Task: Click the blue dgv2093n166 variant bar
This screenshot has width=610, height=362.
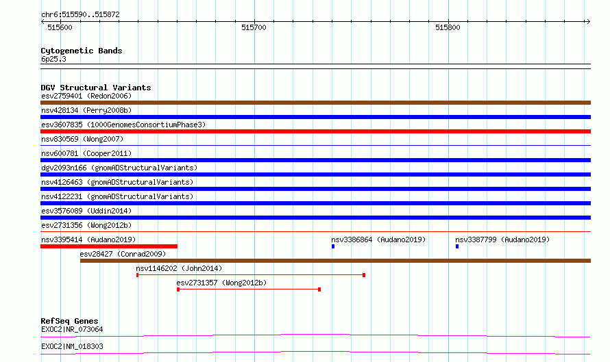Action: pos(315,174)
